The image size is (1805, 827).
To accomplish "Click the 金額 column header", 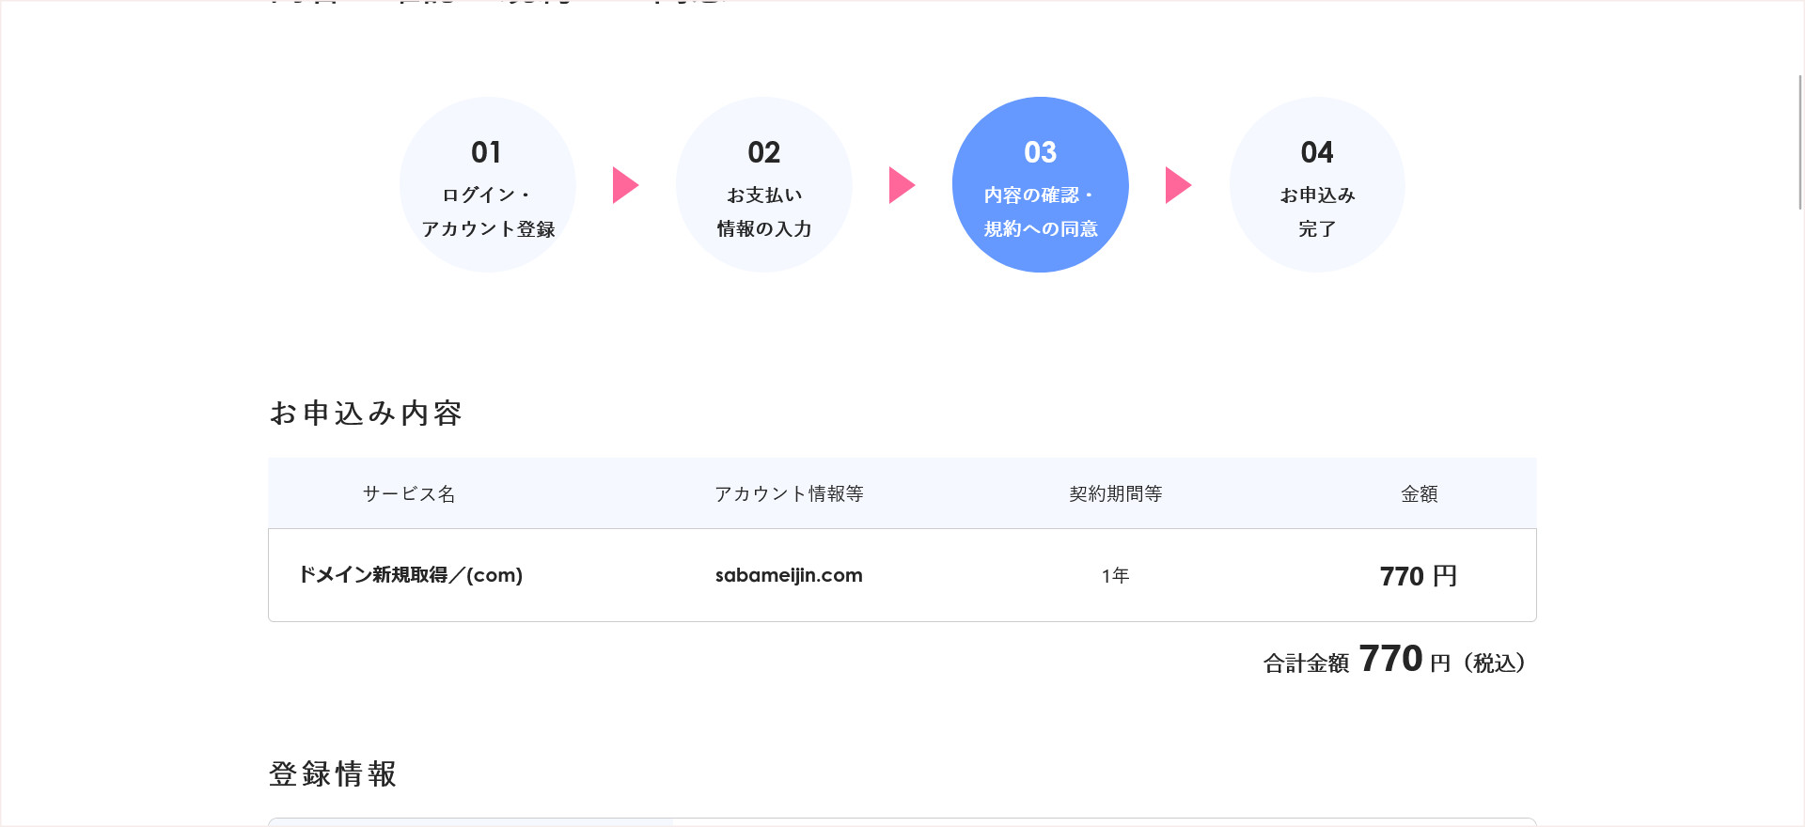I will coord(1419,494).
